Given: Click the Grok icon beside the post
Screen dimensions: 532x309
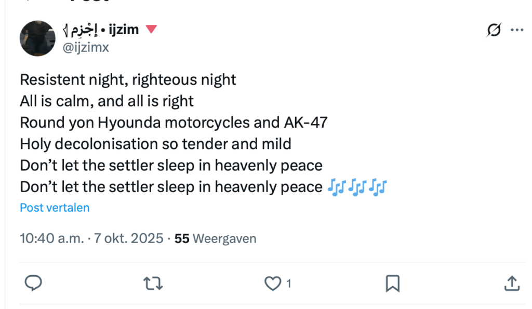Looking at the screenshot, I should click(494, 31).
